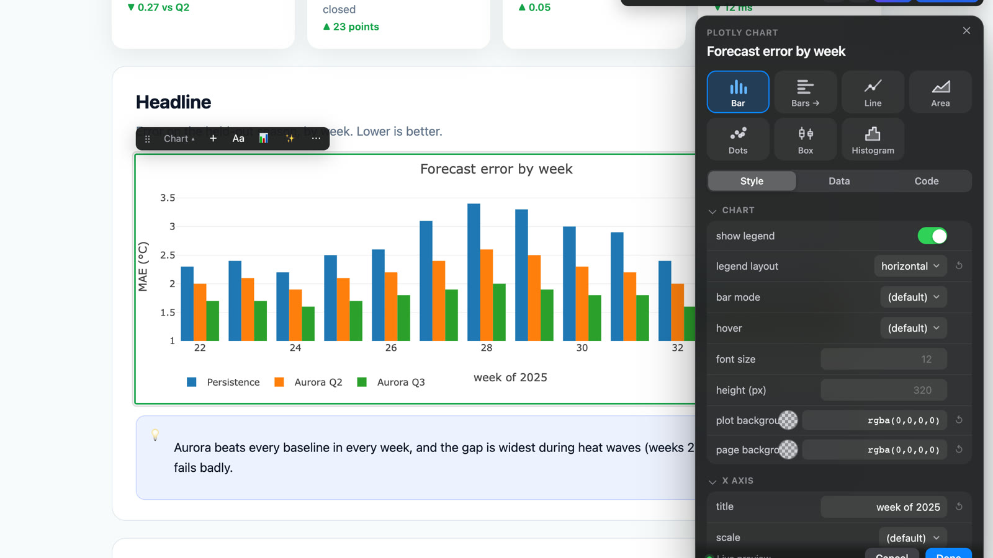Click the font size input field

(884, 359)
